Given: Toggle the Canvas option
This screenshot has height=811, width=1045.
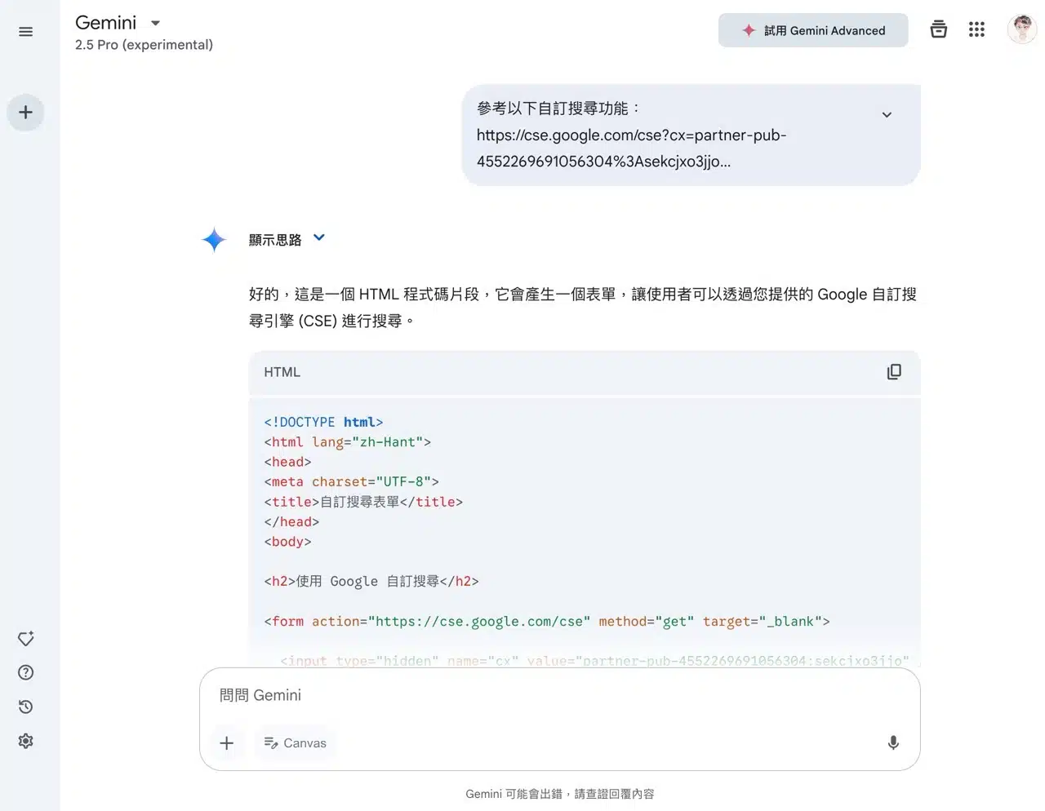Looking at the screenshot, I should [295, 743].
